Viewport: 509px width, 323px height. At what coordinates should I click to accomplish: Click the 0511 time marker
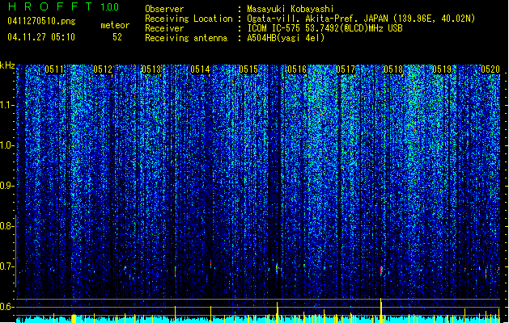pos(54,69)
